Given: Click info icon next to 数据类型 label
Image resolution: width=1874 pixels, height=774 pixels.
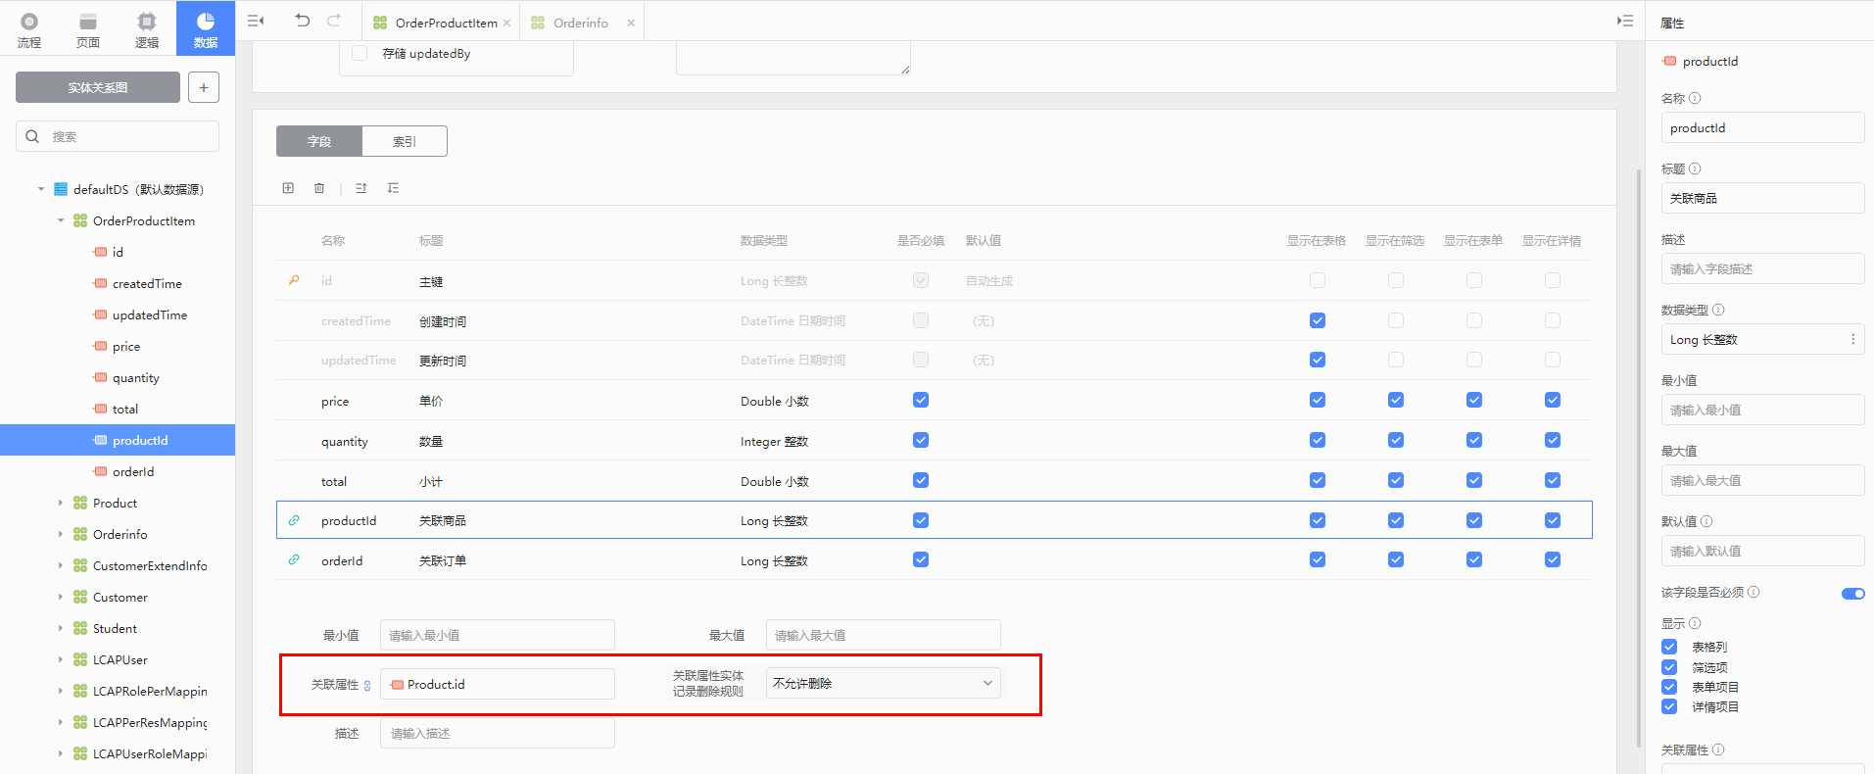Looking at the screenshot, I should [x=1718, y=310].
